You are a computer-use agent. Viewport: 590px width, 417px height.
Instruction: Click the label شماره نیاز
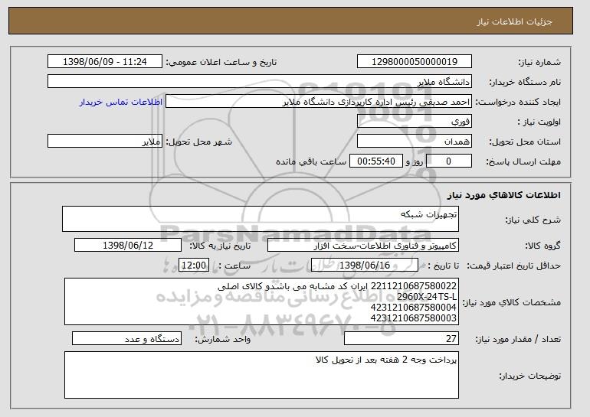pos(539,62)
